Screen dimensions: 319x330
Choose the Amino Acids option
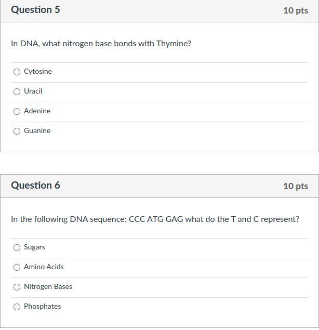coord(17,267)
